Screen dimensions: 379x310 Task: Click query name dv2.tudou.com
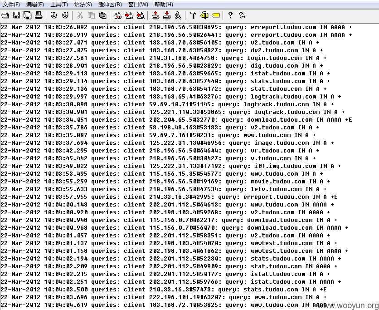pos(274,50)
